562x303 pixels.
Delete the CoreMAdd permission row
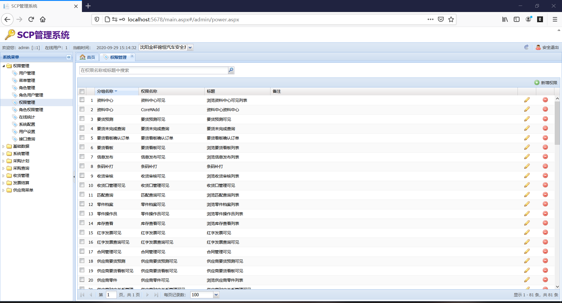pos(545,109)
